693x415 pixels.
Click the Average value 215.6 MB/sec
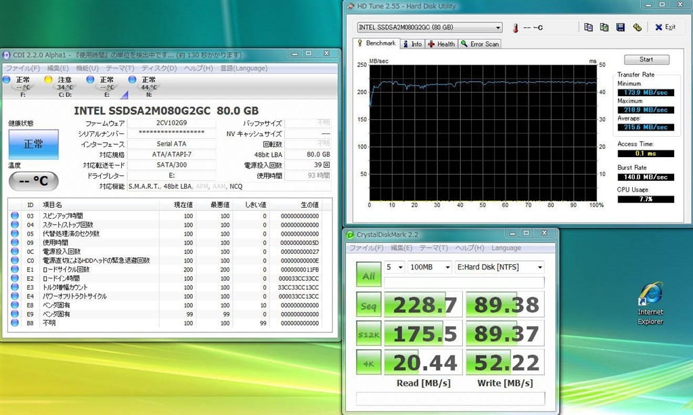[646, 127]
